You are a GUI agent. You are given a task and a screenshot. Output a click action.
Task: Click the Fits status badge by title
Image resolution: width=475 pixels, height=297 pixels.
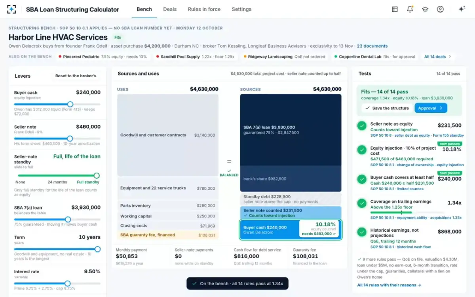point(118,37)
